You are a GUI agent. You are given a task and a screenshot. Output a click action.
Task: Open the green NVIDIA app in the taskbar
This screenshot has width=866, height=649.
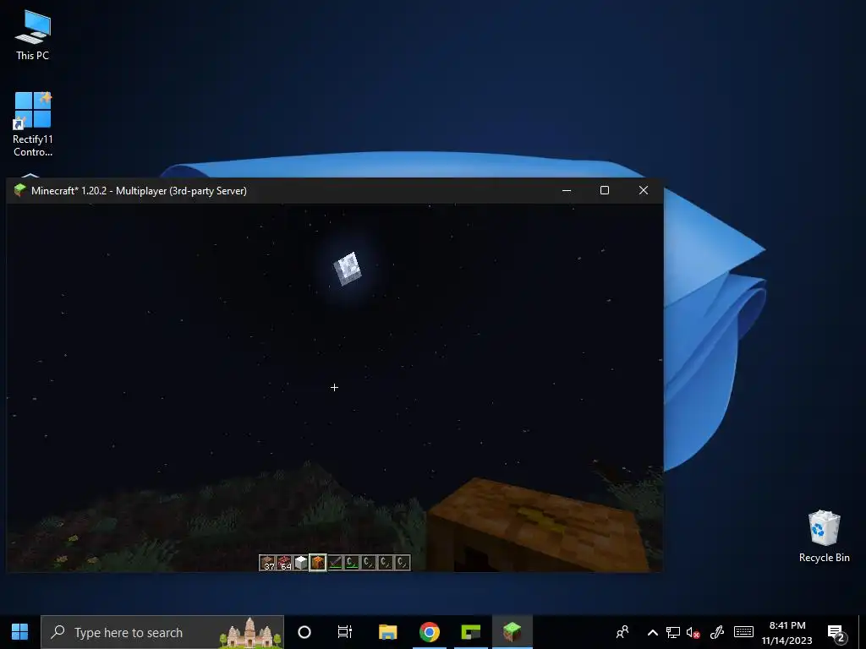click(470, 632)
